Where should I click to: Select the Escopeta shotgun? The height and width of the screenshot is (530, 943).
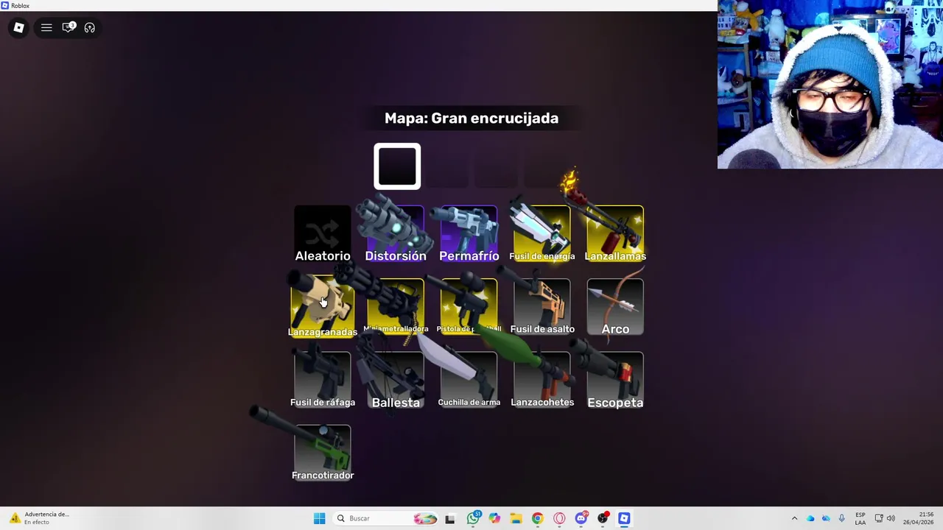point(615,380)
